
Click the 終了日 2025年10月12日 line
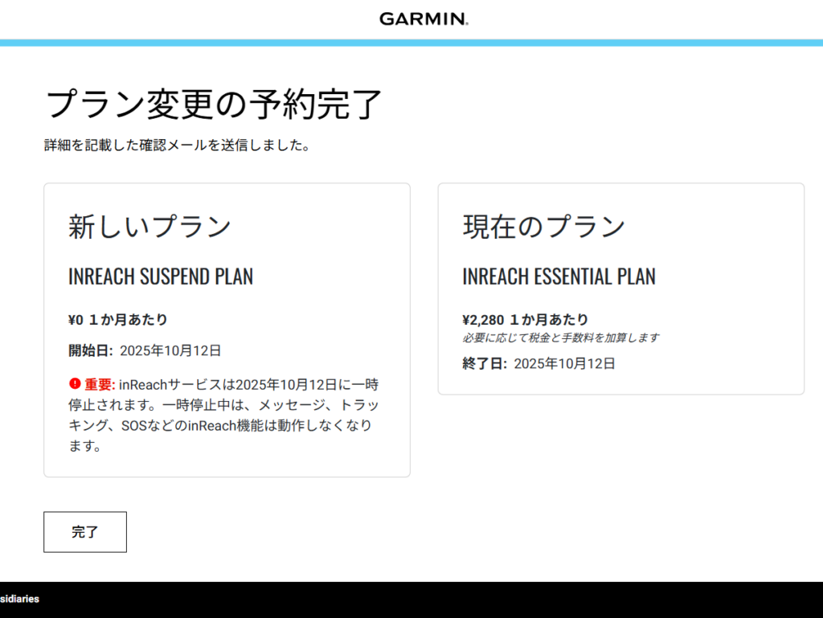point(538,363)
